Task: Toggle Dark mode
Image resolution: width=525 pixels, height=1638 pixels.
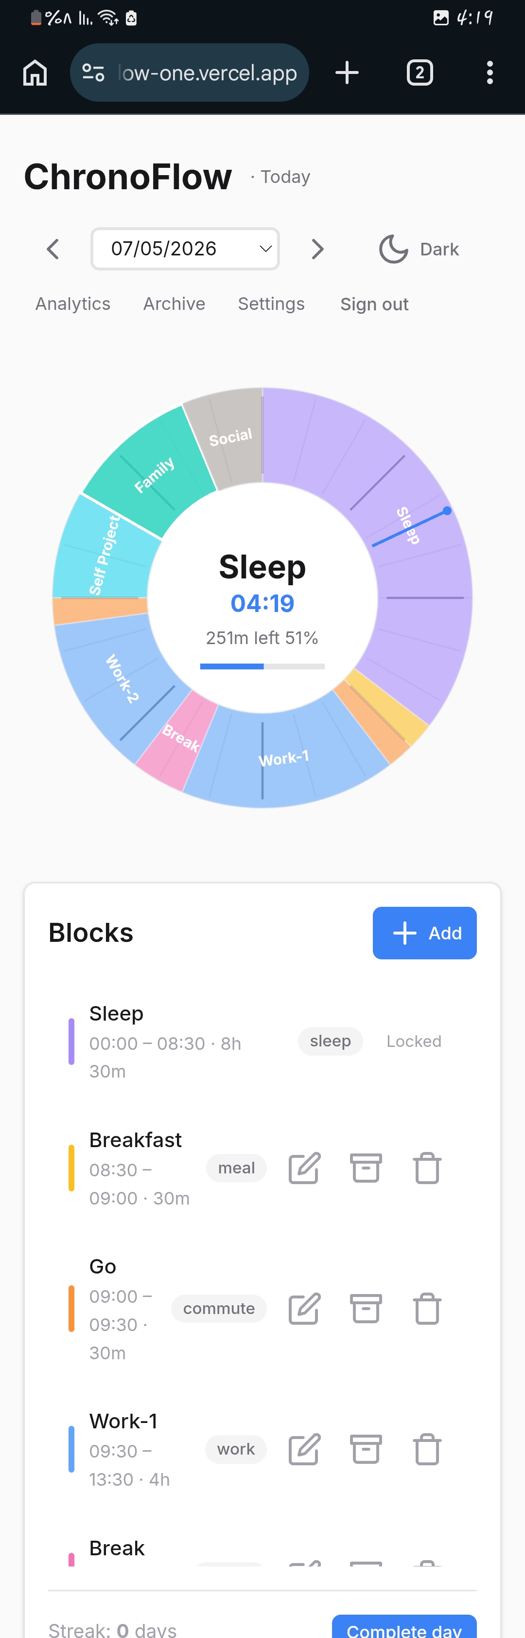Action: pos(418,249)
